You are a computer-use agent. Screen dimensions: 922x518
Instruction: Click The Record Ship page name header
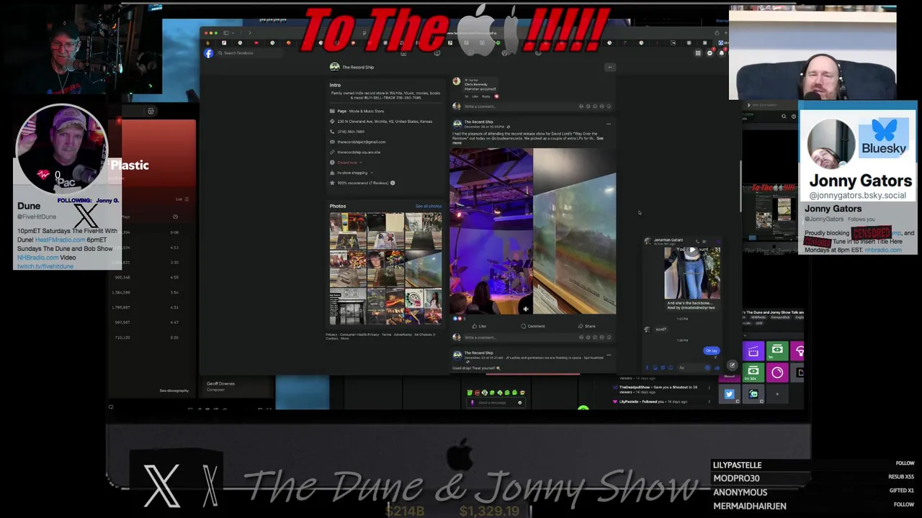click(x=358, y=67)
